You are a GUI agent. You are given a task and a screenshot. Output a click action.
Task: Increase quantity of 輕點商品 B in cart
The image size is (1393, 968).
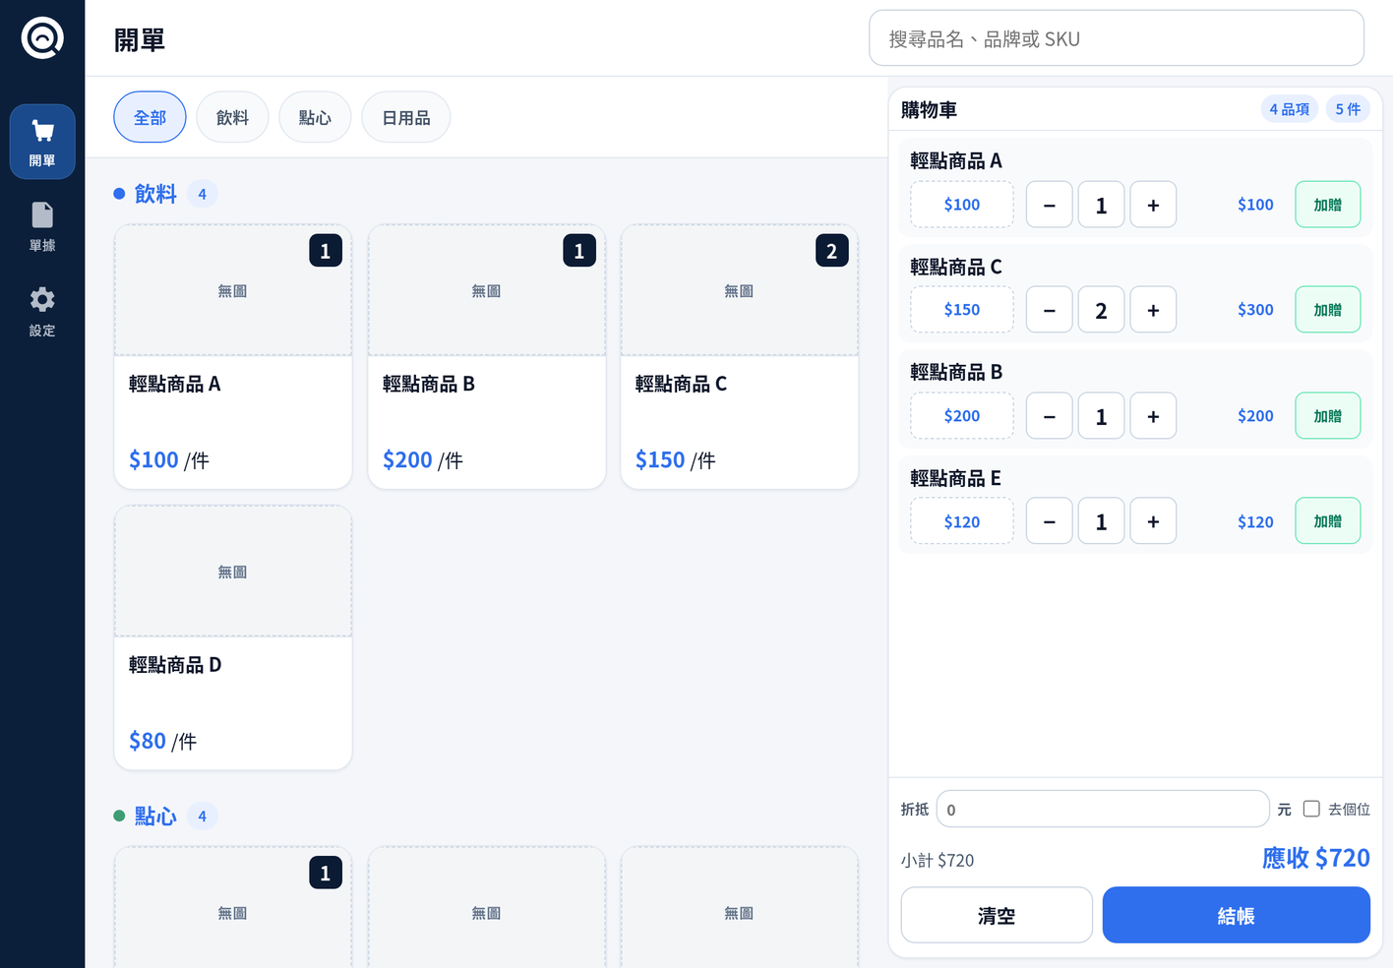[1153, 416]
